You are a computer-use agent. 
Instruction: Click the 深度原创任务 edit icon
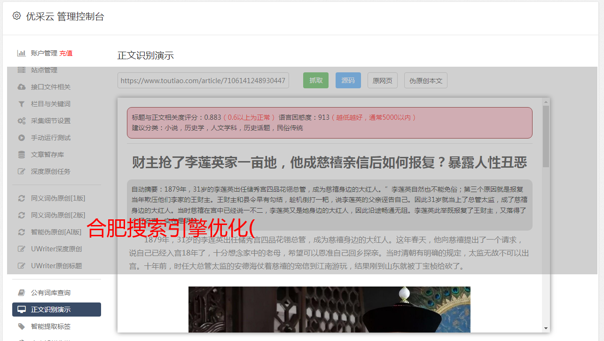[x=21, y=171]
